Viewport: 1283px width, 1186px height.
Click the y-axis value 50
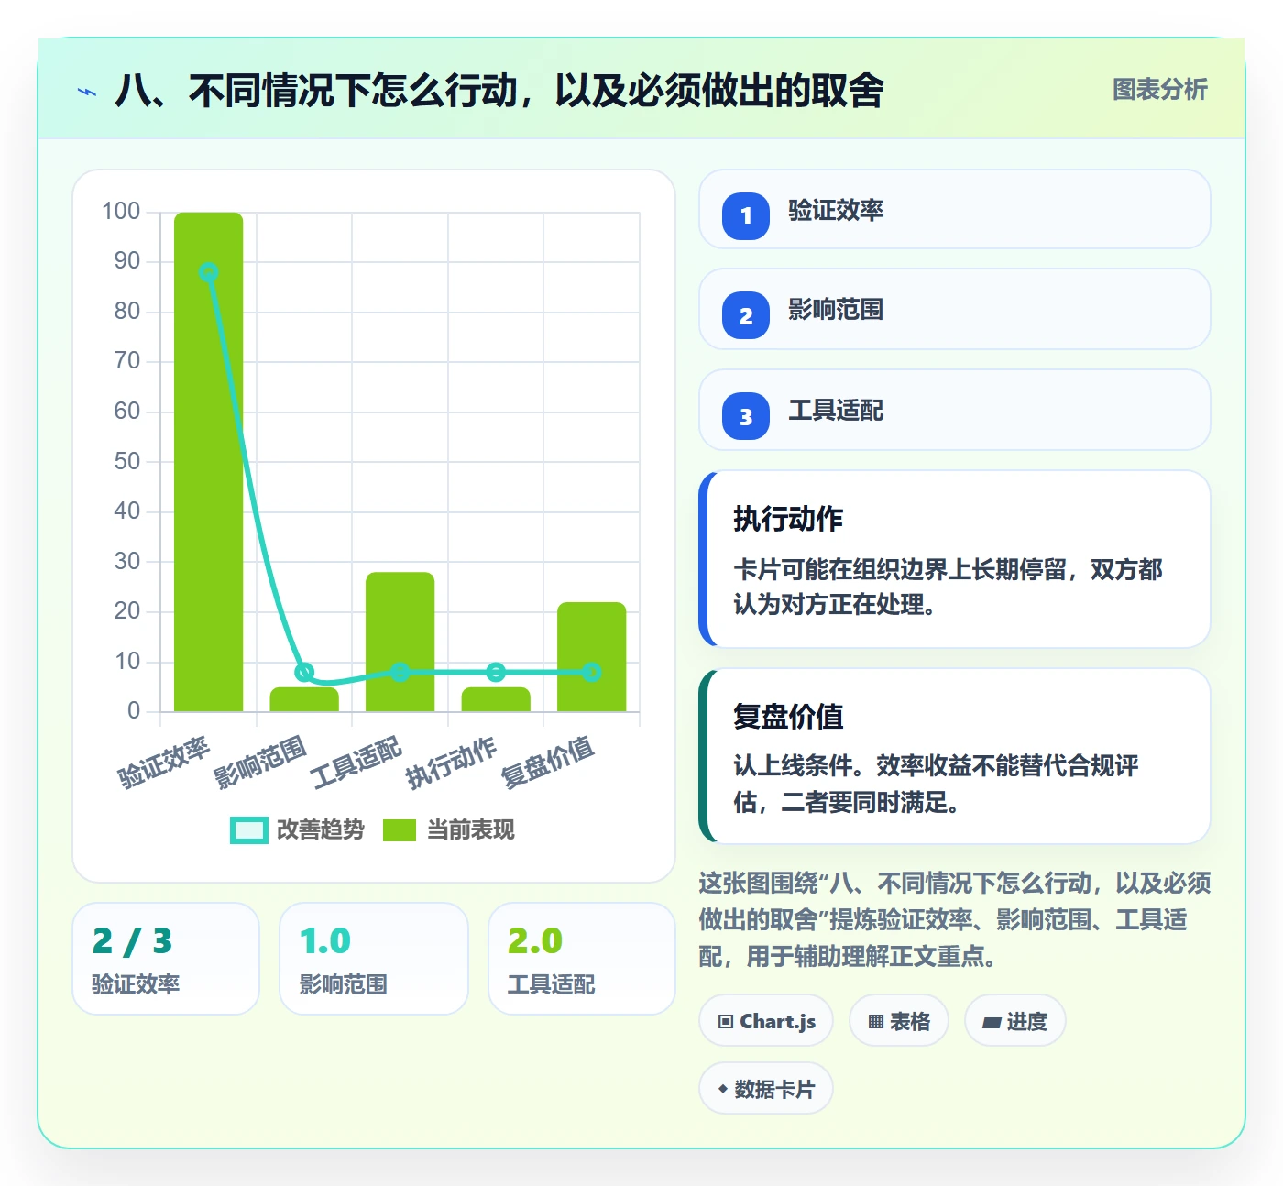coord(127,461)
